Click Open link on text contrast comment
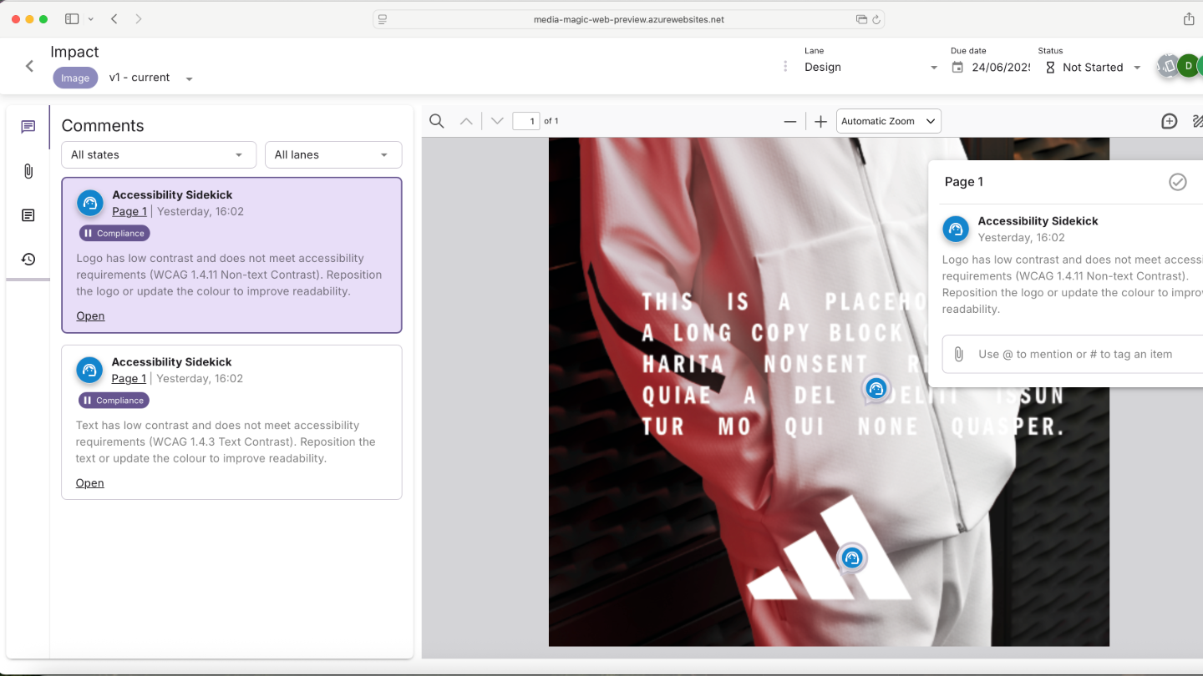 tap(90, 483)
